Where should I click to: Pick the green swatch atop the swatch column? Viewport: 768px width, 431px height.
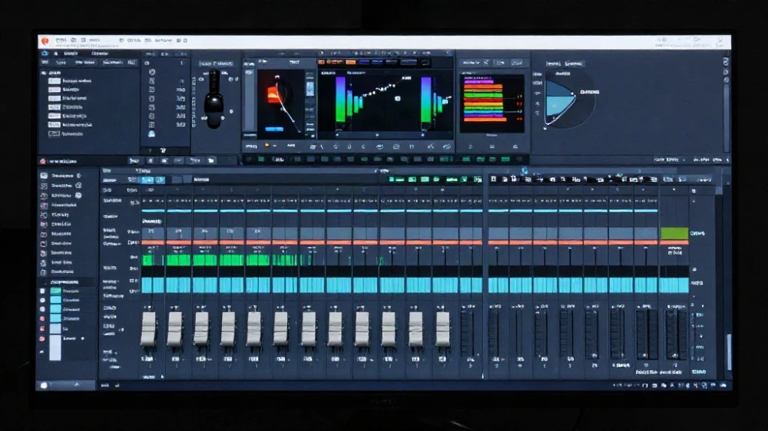click(x=56, y=291)
